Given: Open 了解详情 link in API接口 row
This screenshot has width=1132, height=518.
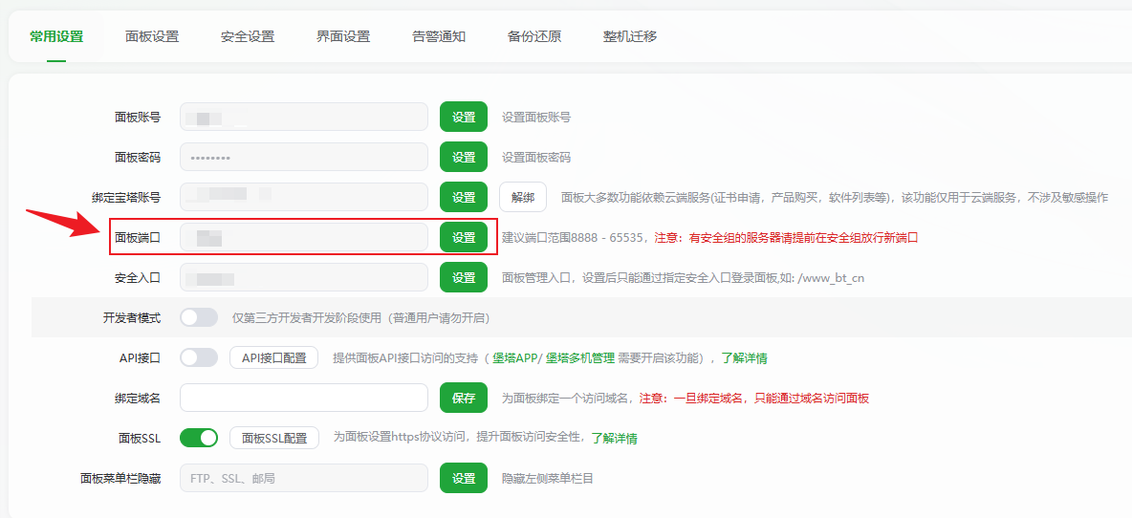Looking at the screenshot, I should pos(744,358).
